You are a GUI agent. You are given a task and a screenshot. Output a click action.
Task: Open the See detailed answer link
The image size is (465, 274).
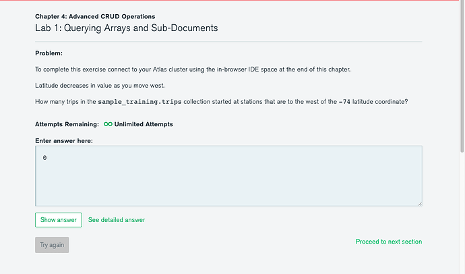coord(117,220)
